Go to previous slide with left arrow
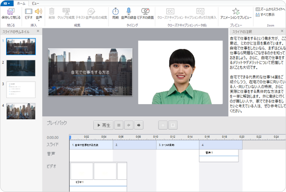Image resolution: width=286 pixels, height=192 pixels. click(129, 125)
